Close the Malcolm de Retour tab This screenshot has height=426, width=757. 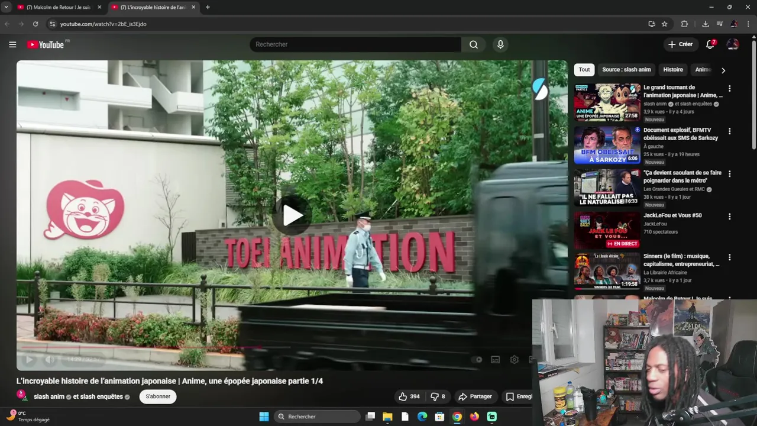[x=99, y=7]
